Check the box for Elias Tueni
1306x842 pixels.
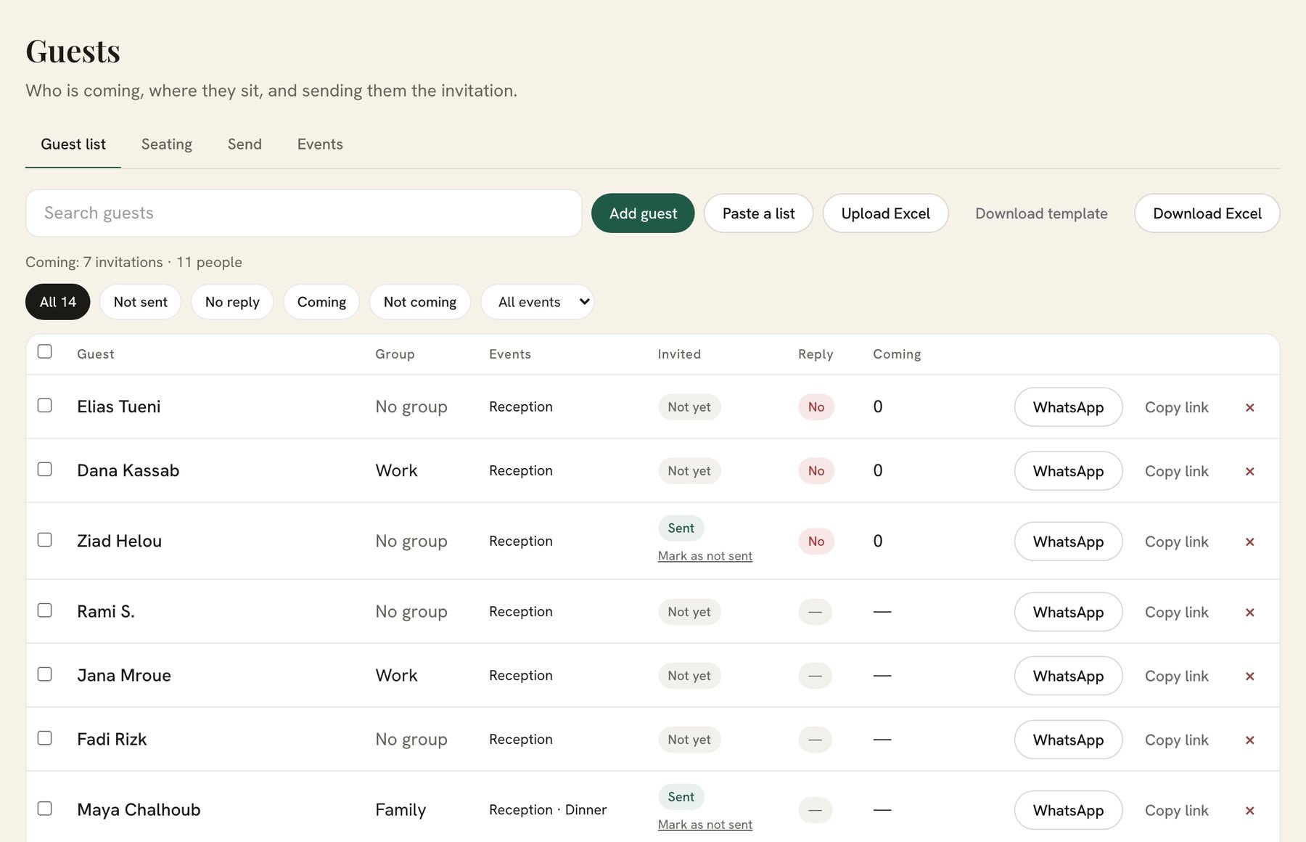pyautogui.click(x=45, y=405)
